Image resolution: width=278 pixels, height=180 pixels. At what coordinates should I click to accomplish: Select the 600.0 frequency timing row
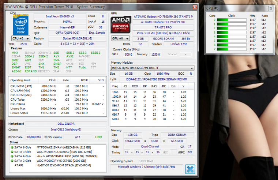pos(152,119)
